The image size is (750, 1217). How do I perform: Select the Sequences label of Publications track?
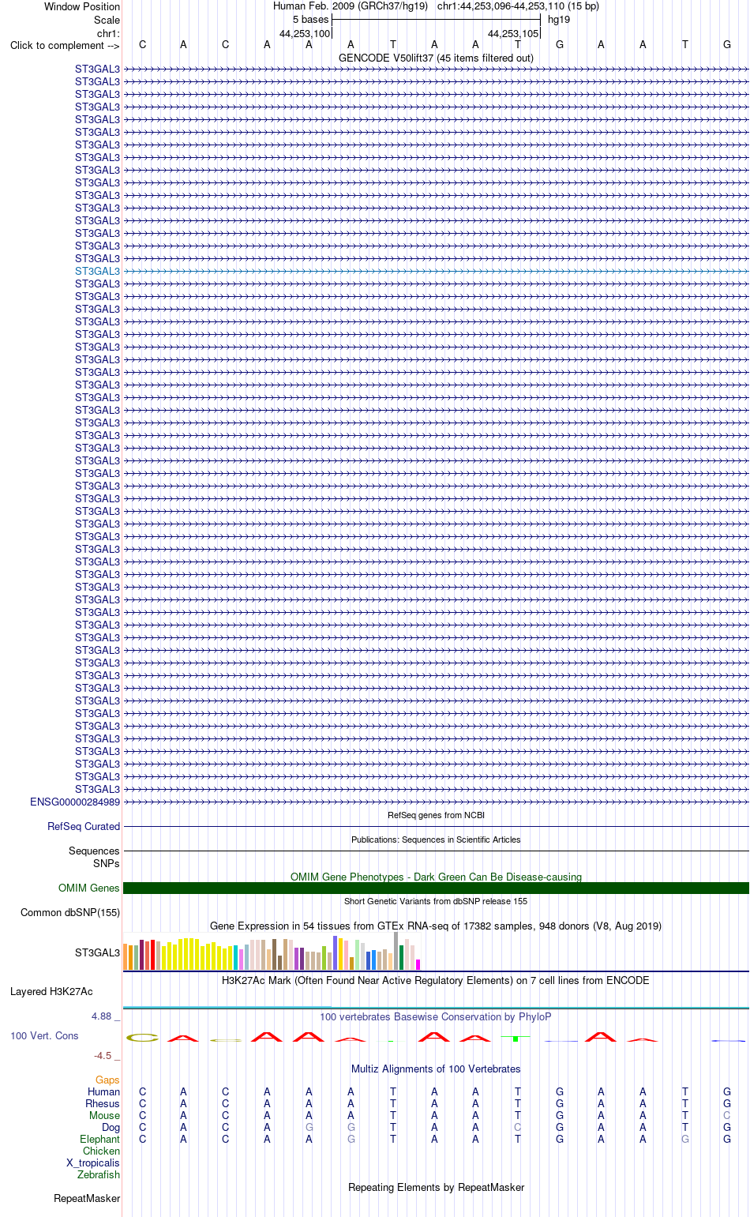pyautogui.click(x=94, y=851)
